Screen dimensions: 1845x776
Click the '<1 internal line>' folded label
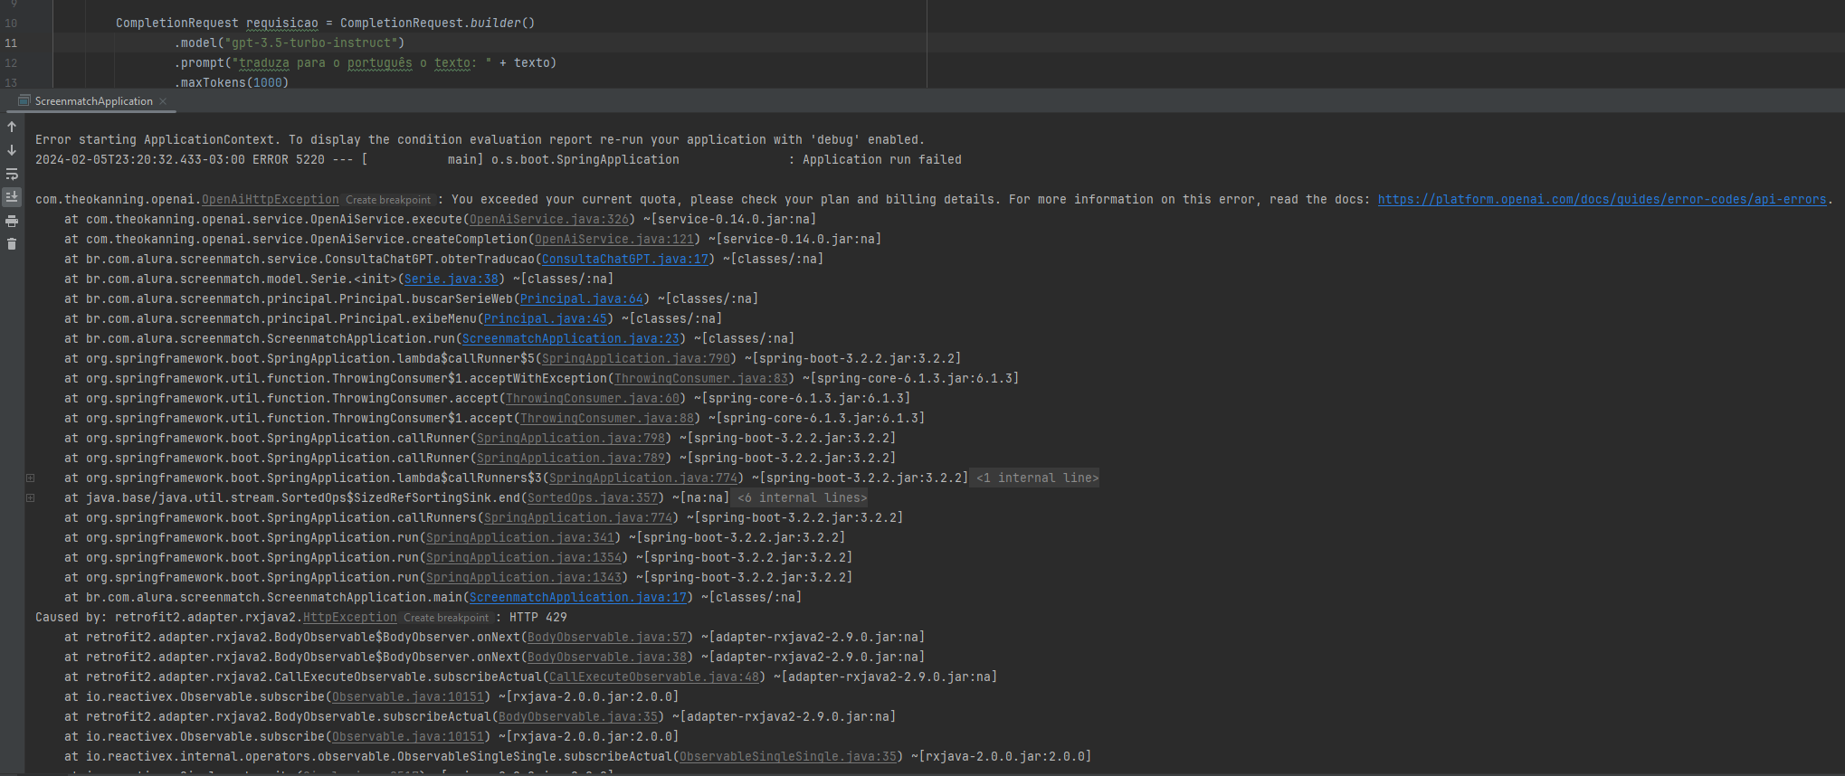tap(1037, 478)
